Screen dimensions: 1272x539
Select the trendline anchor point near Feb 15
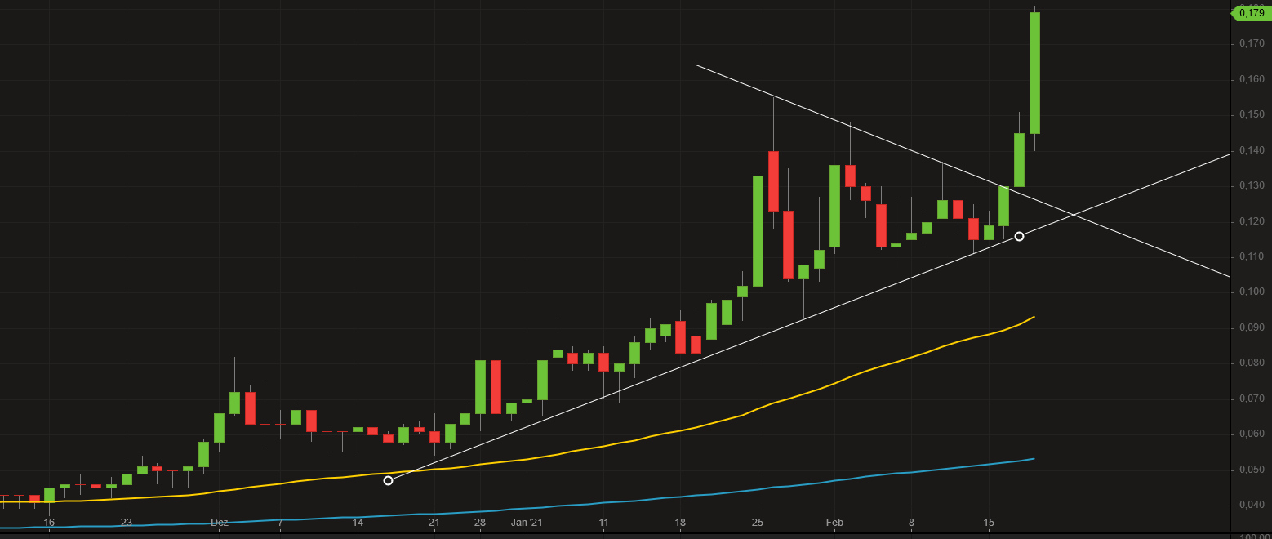click(1019, 237)
